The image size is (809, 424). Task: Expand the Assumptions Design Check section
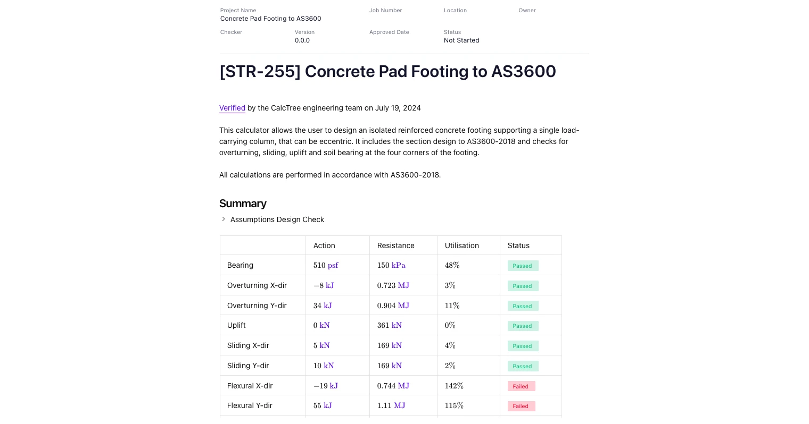pyautogui.click(x=277, y=219)
